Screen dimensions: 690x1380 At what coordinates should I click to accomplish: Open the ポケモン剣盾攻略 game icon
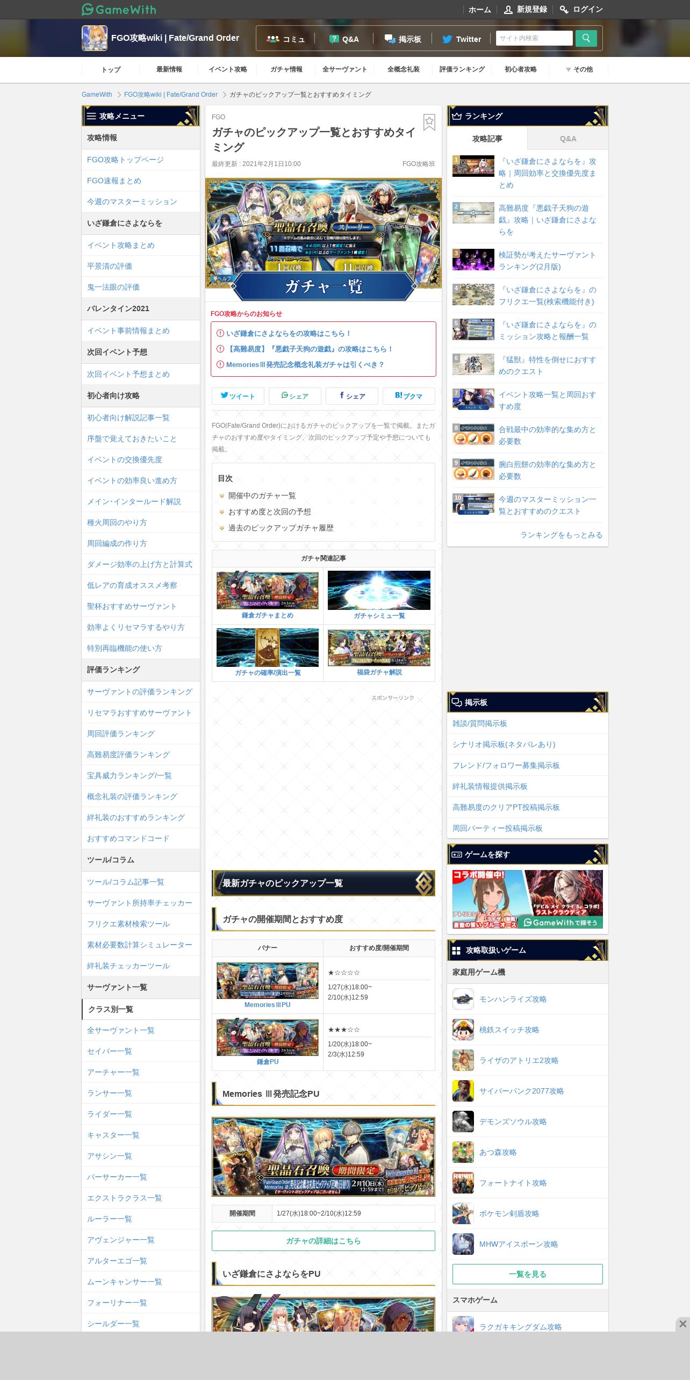463,1214
